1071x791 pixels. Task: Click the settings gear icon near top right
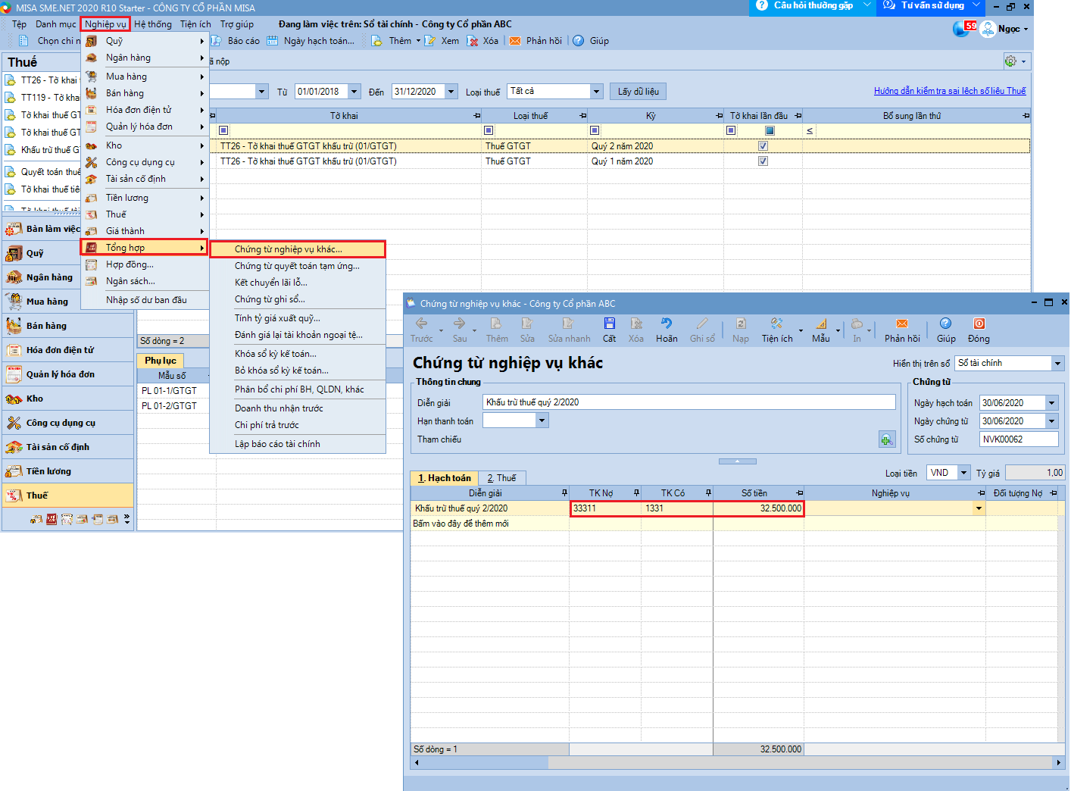[x=1010, y=61]
